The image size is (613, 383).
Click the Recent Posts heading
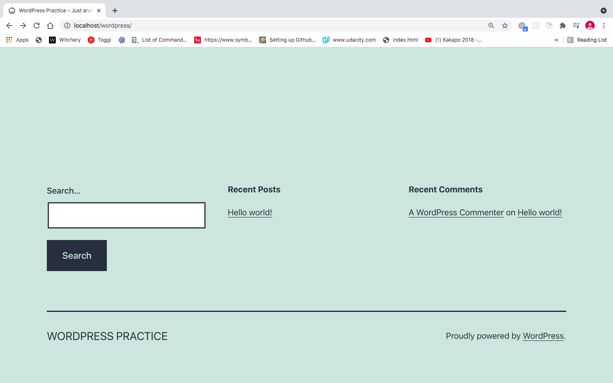click(254, 189)
